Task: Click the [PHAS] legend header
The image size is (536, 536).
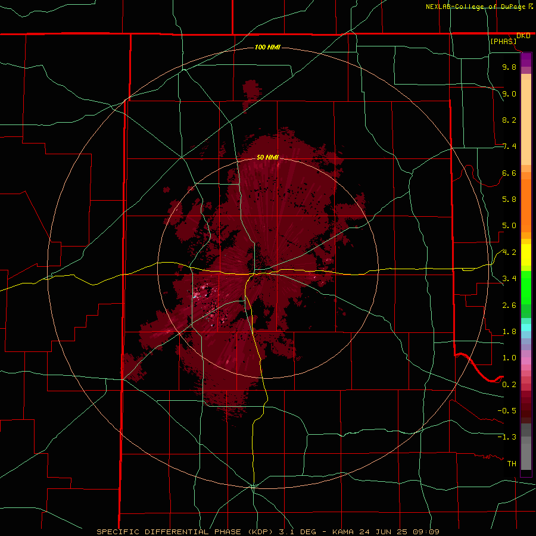Action: [503, 41]
